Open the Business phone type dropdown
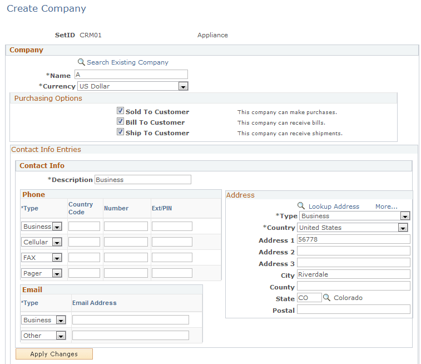This screenshot has height=364, width=421. [42, 227]
